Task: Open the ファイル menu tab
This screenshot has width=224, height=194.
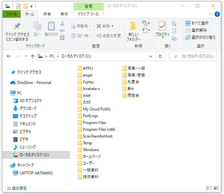Action: (x=11, y=14)
